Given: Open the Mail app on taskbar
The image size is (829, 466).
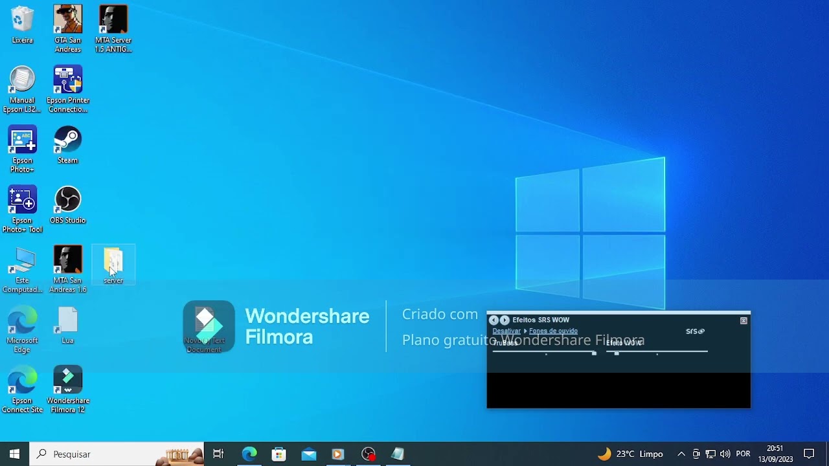Looking at the screenshot, I should pos(309,454).
